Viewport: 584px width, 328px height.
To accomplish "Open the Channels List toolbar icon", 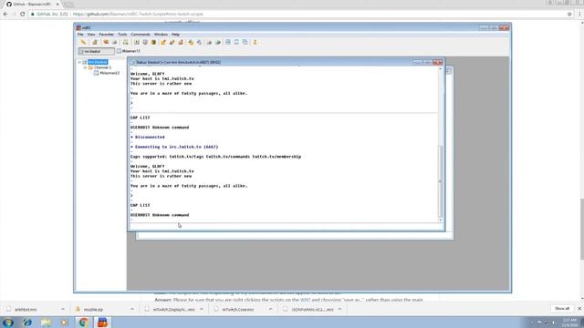I will 115,42.
